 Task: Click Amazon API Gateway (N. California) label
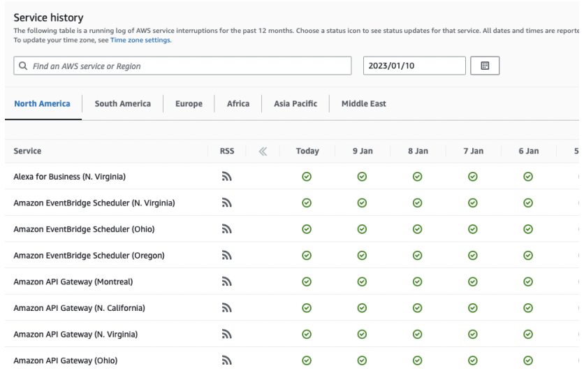point(80,308)
